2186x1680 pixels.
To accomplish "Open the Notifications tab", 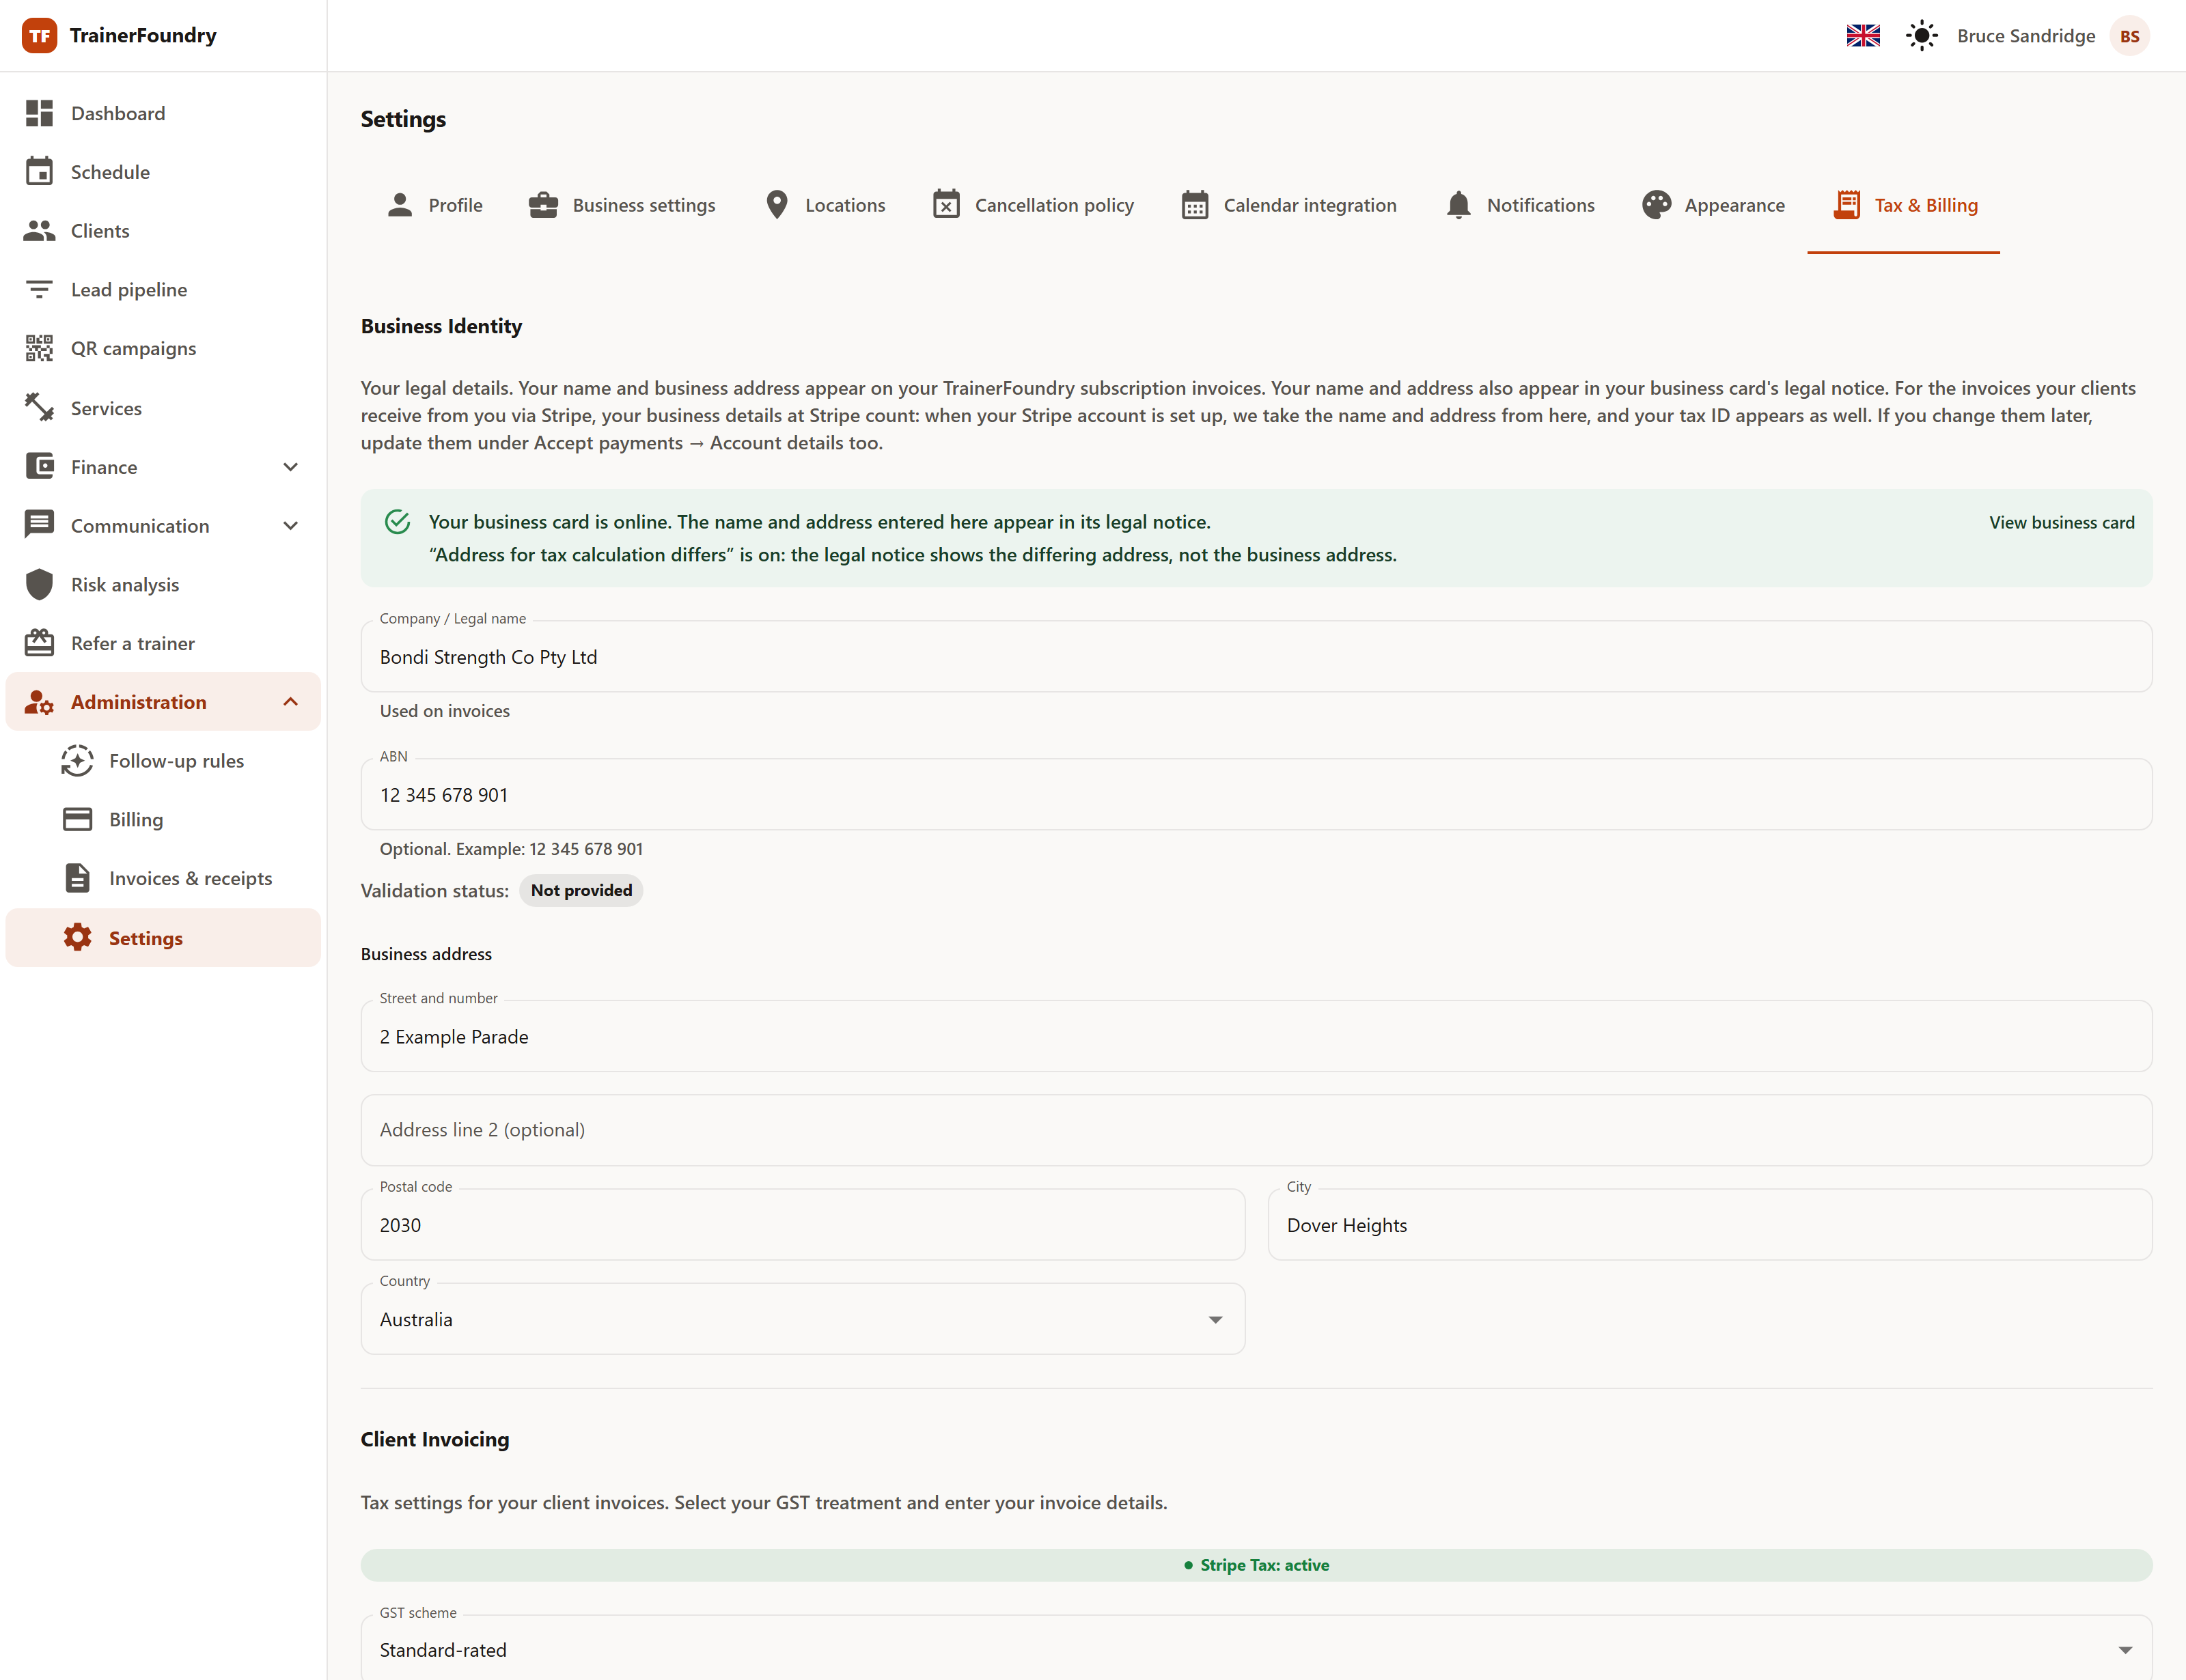I will click(x=1520, y=205).
